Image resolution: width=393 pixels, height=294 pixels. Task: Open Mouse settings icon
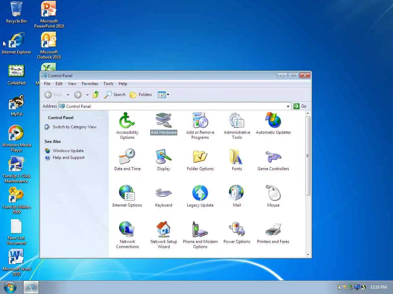point(273,196)
